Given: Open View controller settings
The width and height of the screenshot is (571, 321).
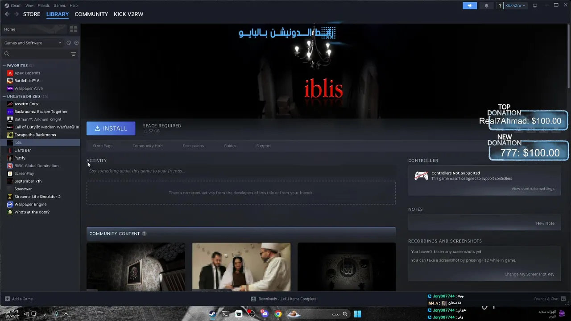Looking at the screenshot, I should click(533, 189).
